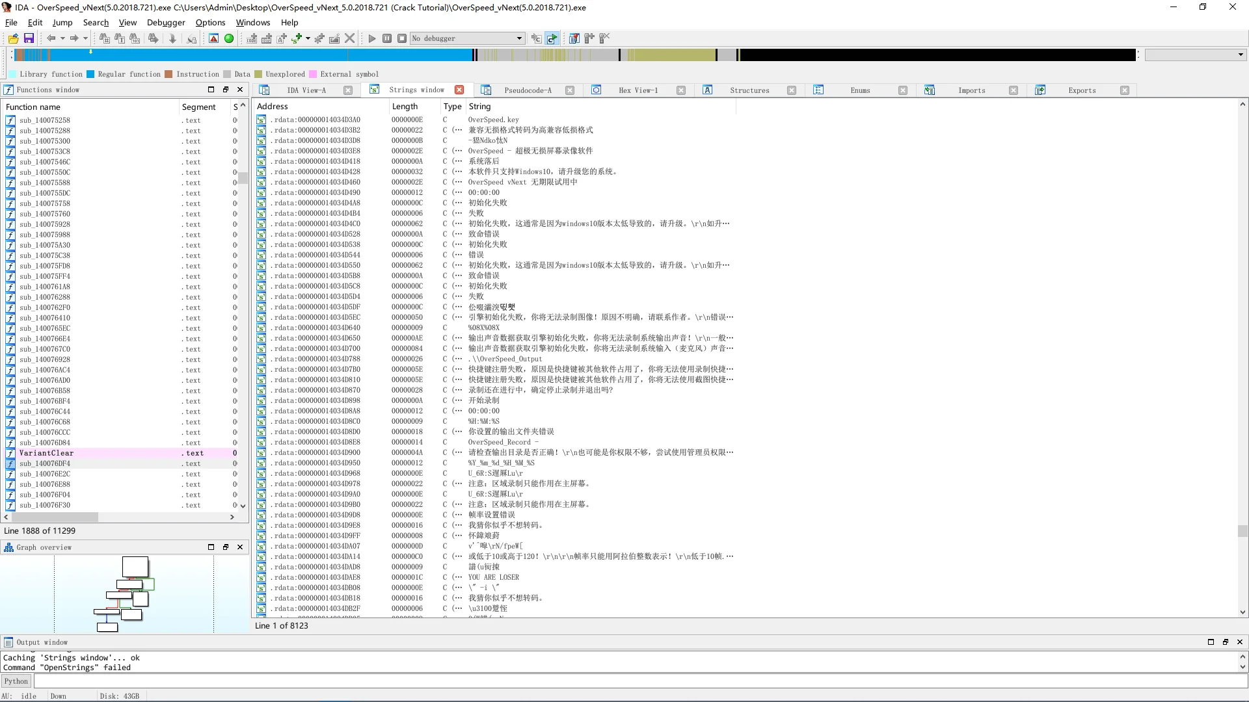Click the green plus string-literal icon
The image size is (1249, 702).
tap(297, 38)
